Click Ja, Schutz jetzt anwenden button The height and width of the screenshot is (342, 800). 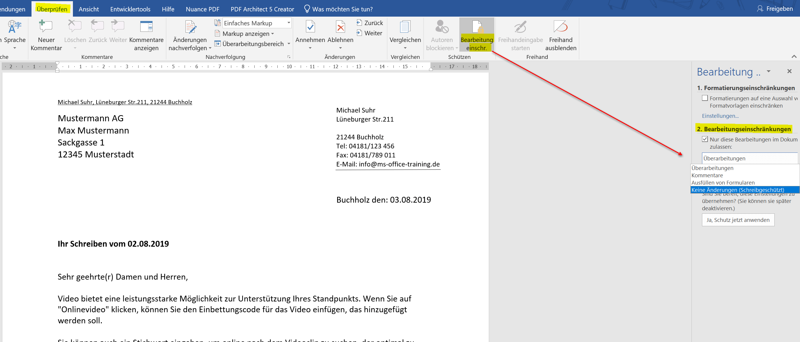738,220
